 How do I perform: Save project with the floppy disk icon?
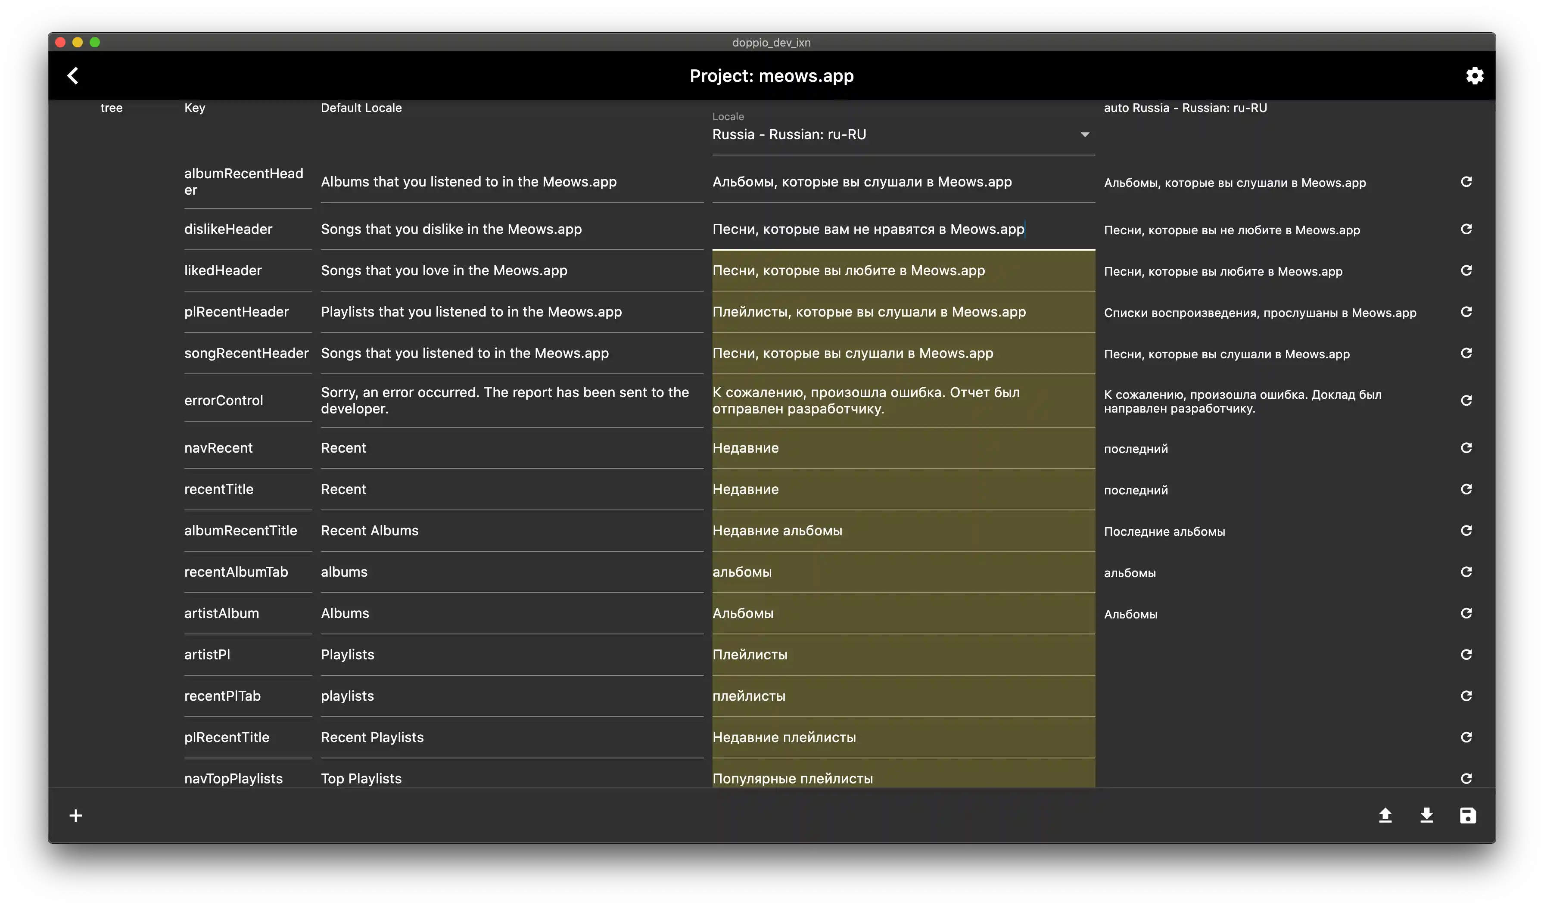[x=1467, y=815]
